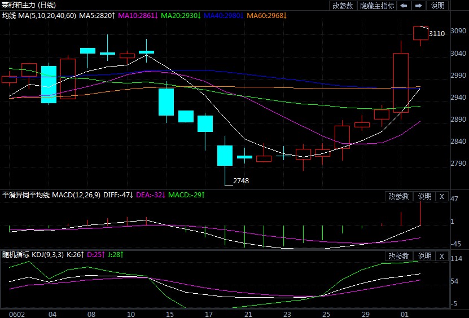Open 说明 in the MACD panel
Image resolution: width=469 pixels, height=318 pixels.
(x=424, y=196)
